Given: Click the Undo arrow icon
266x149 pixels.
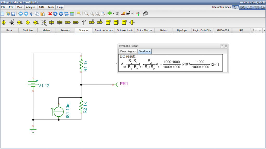Looking at the screenshot, I should 55,14.
